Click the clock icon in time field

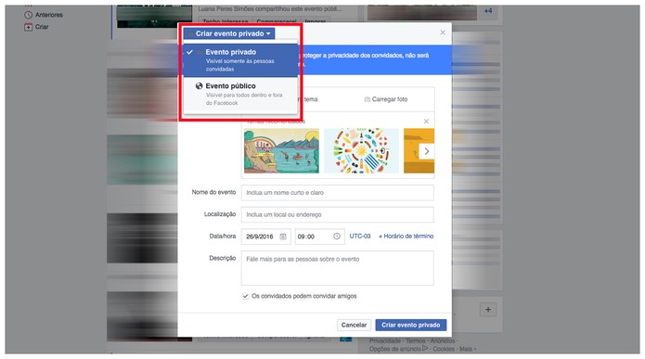pos(337,236)
